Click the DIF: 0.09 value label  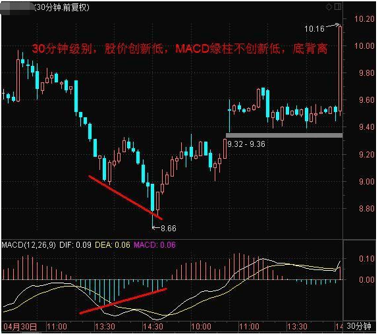(75, 245)
